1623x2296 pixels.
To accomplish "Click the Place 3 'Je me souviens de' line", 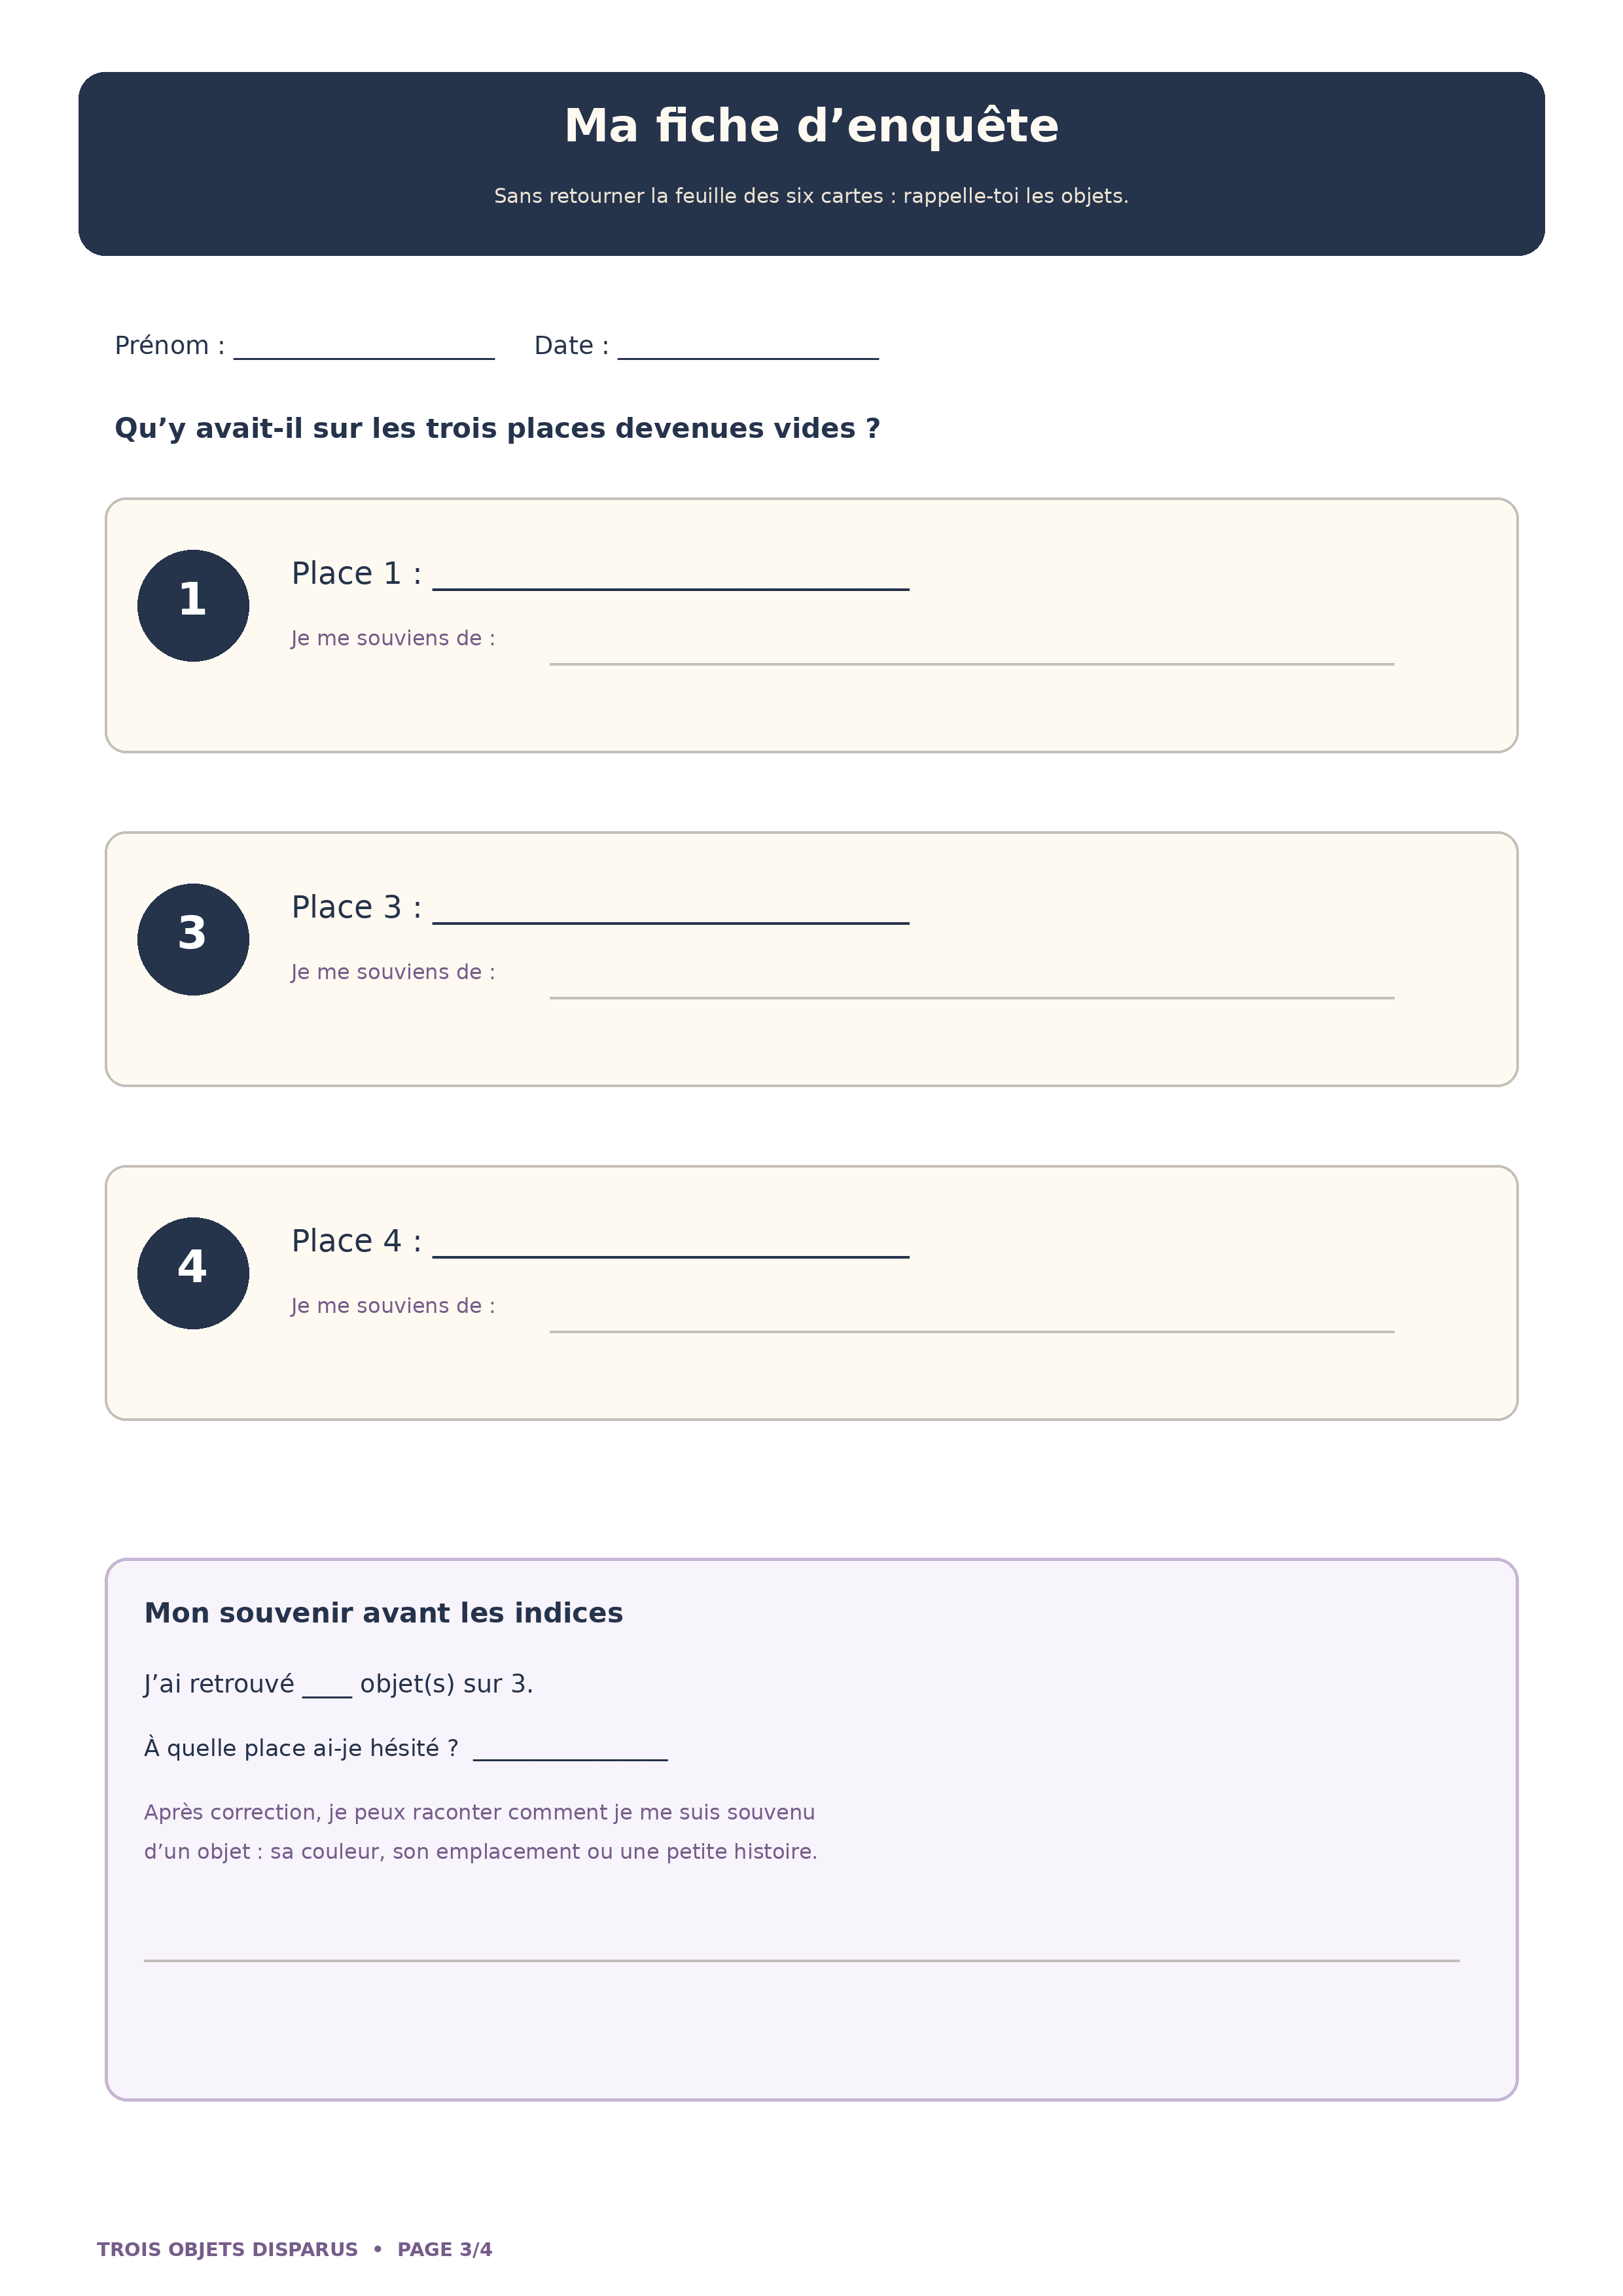I will [x=971, y=997].
